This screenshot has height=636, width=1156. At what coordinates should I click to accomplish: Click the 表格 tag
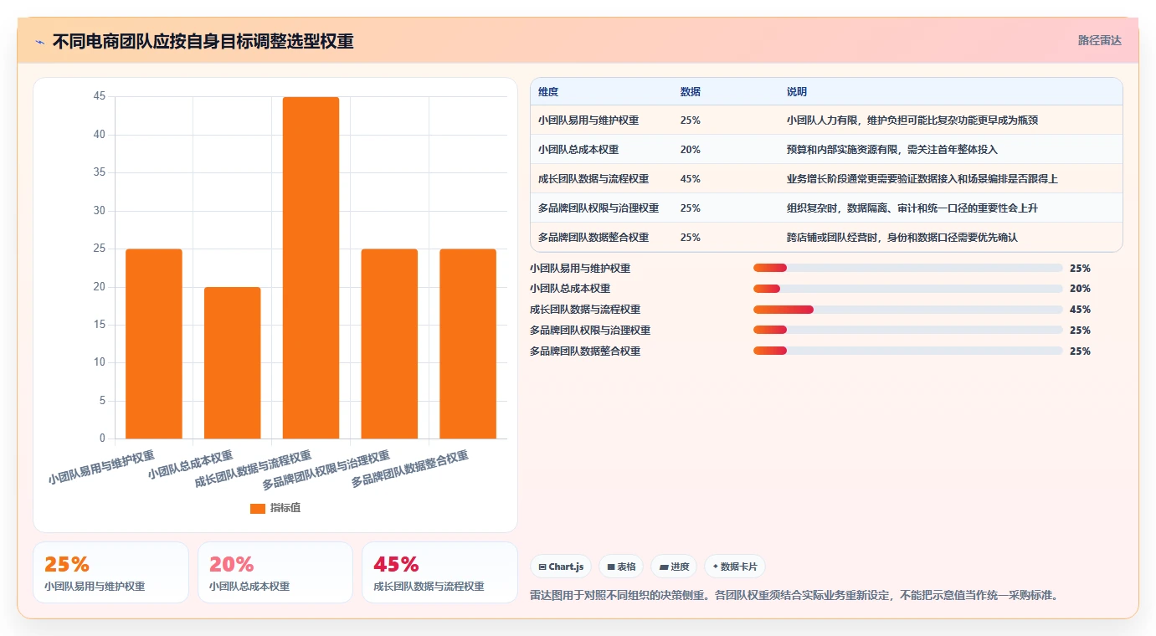tap(621, 567)
